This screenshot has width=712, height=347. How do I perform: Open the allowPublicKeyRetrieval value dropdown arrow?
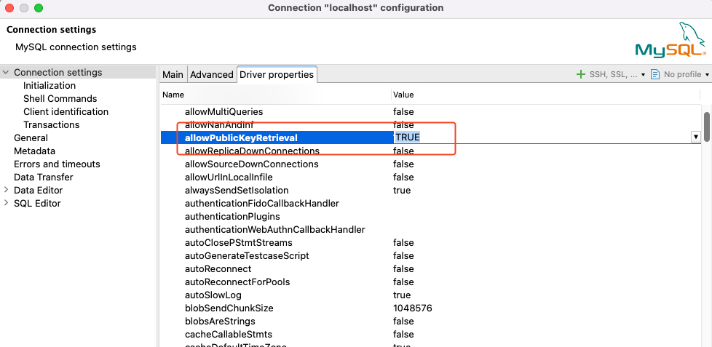click(695, 137)
